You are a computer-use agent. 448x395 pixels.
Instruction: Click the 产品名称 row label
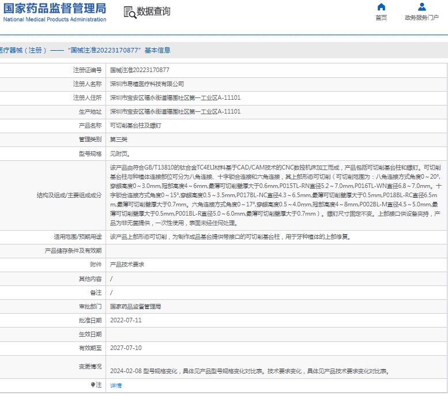tap(90, 126)
